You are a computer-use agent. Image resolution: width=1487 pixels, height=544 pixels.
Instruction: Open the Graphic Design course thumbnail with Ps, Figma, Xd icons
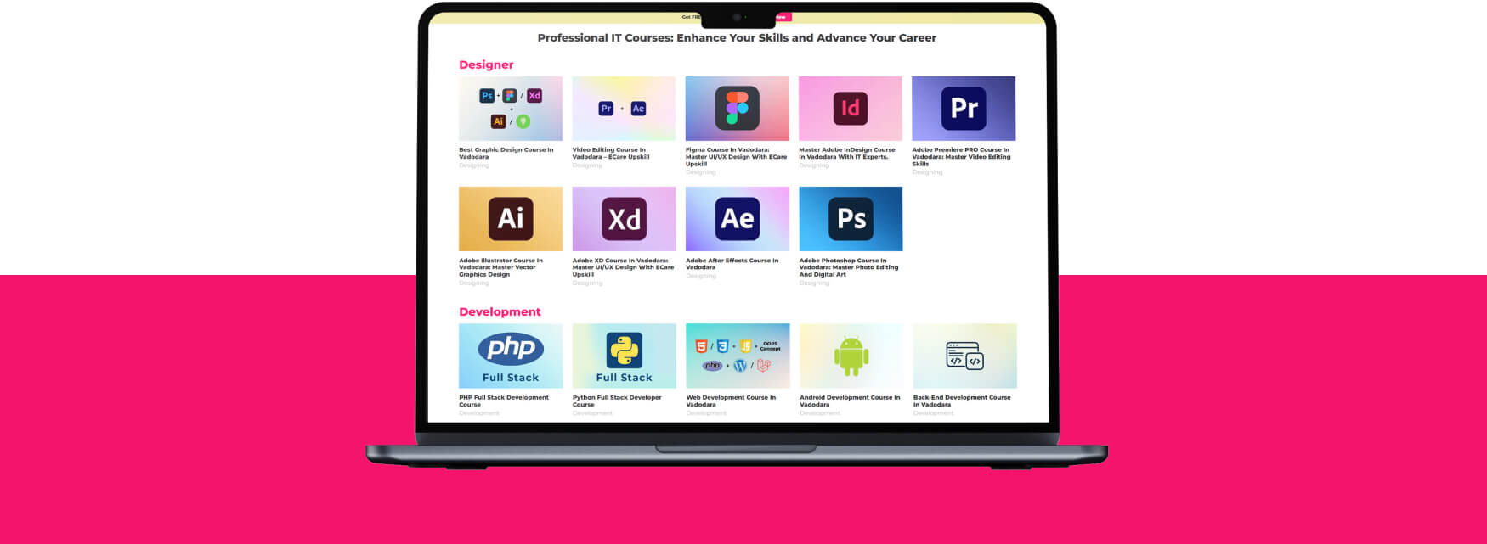pos(511,109)
